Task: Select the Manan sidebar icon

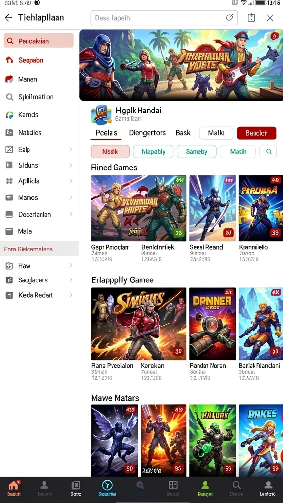Action: [10, 79]
